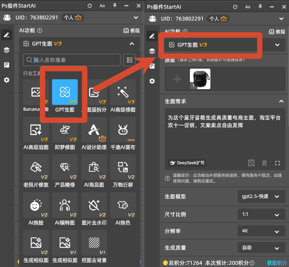Click the AI功能 info icon in left panel
The width and height of the screenshot is (289, 267).
point(39,31)
